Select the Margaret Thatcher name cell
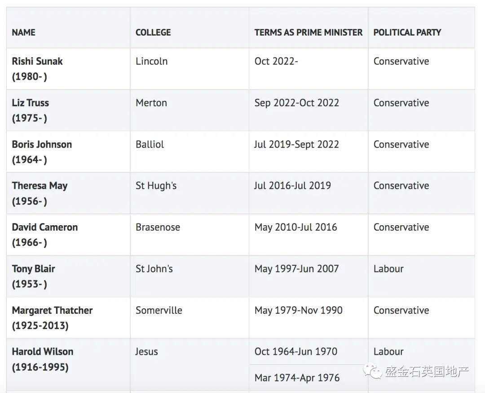 68,318
